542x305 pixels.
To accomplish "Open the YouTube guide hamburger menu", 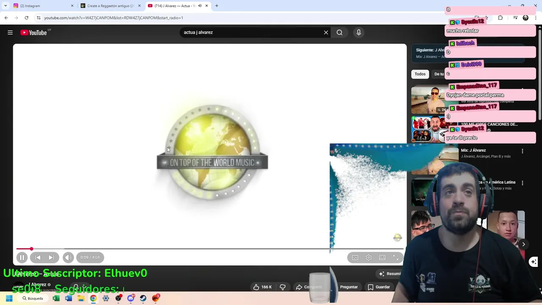I will point(10,33).
